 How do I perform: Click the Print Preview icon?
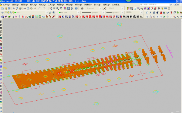pos(17,8)
